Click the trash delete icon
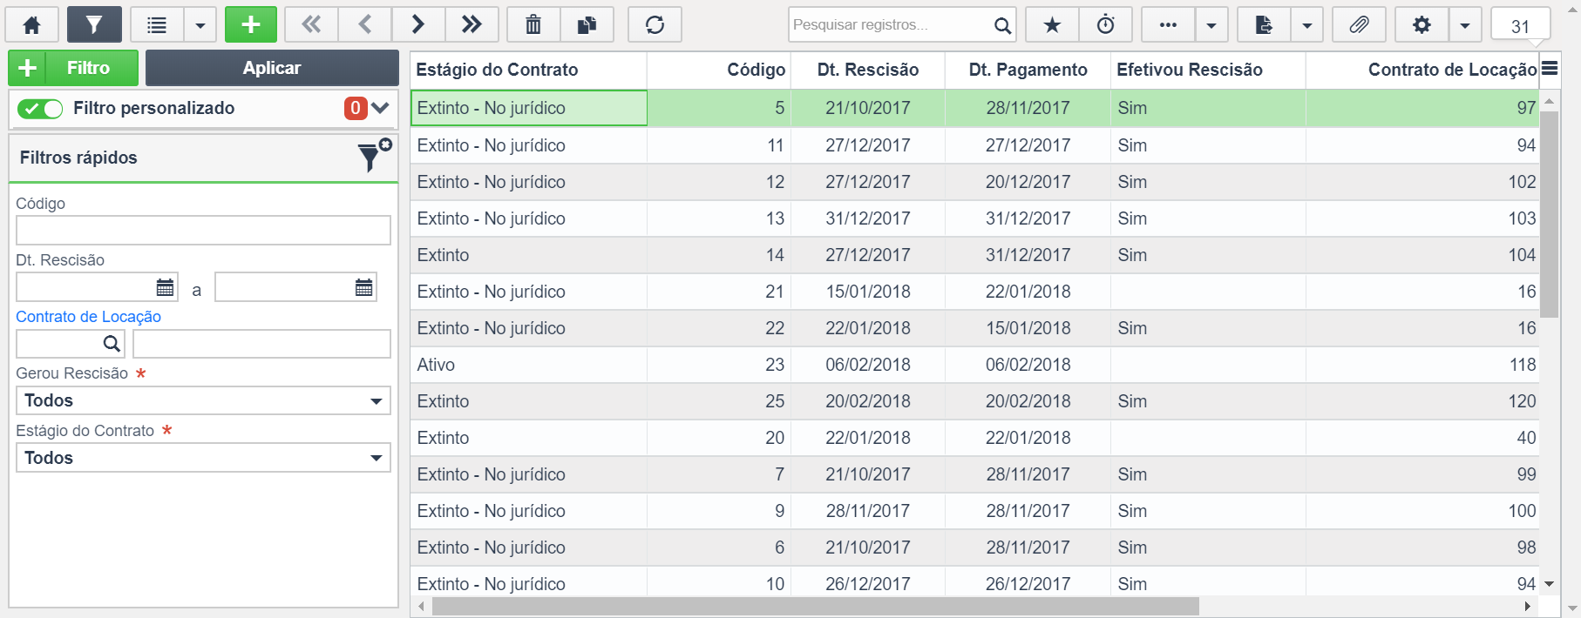Image resolution: width=1581 pixels, height=618 pixels. pyautogui.click(x=533, y=25)
